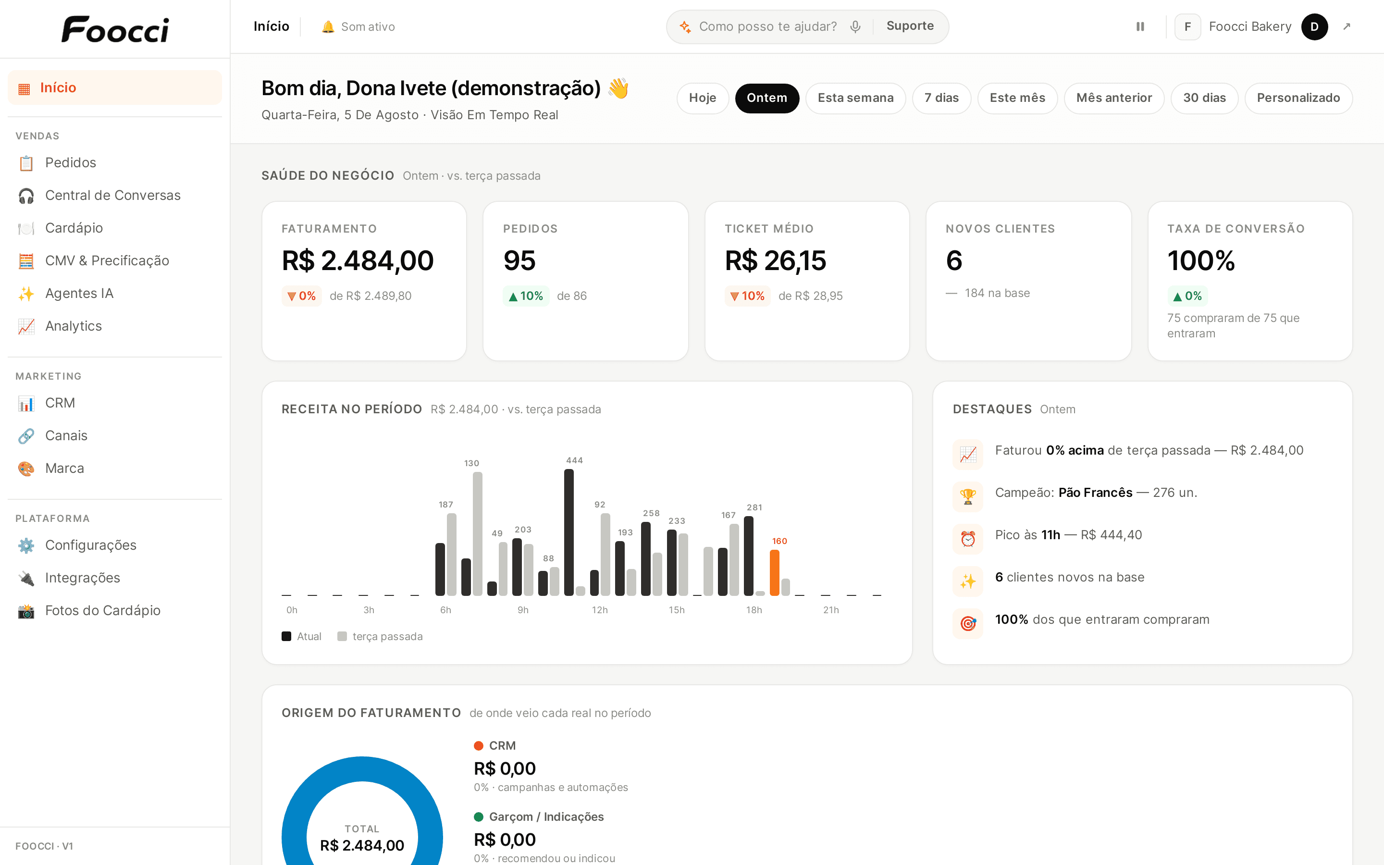Open Cardápio plate icon
1384x865 pixels.
pos(26,228)
